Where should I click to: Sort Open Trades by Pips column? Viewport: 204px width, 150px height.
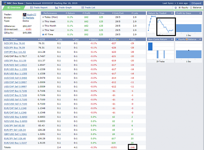coord(133,39)
